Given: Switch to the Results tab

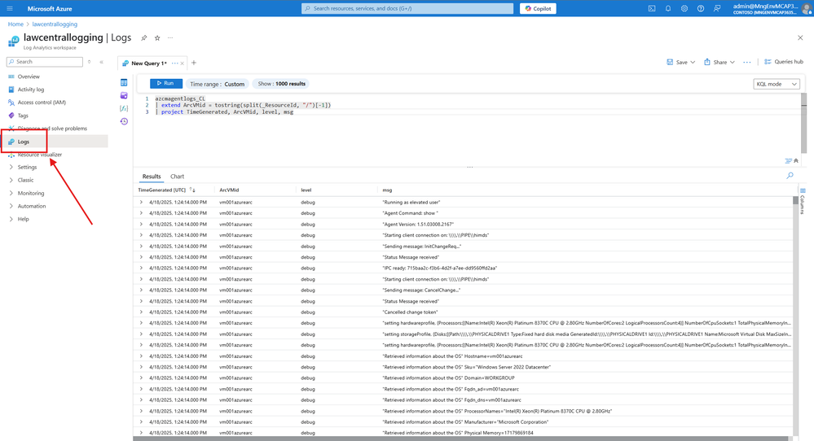Looking at the screenshot, I should pyautogui.click(x=152, y=177).
